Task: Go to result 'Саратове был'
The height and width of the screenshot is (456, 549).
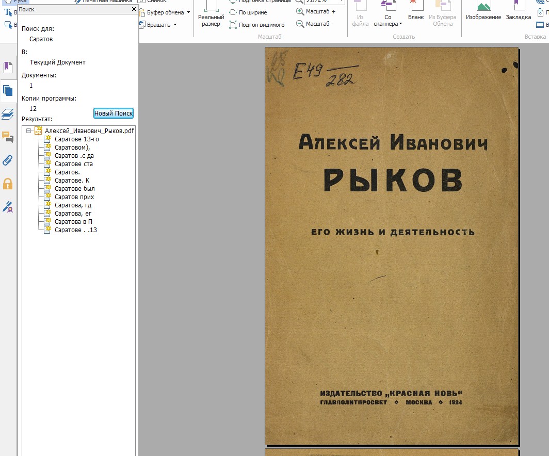Action: (75, 189)
